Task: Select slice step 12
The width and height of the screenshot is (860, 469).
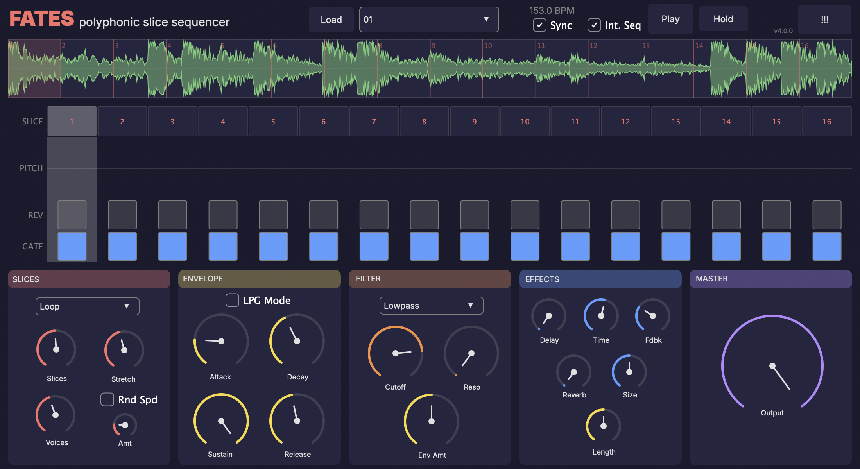Action: point(625,122)
